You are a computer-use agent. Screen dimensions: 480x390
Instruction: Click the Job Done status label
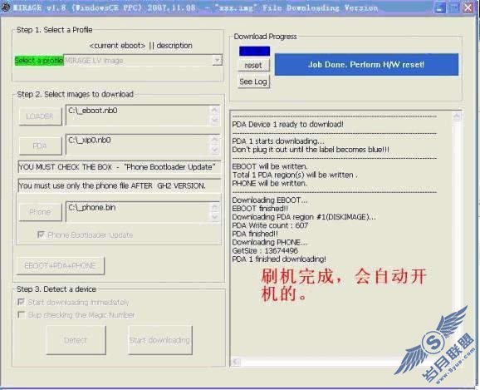click(366, 64)
